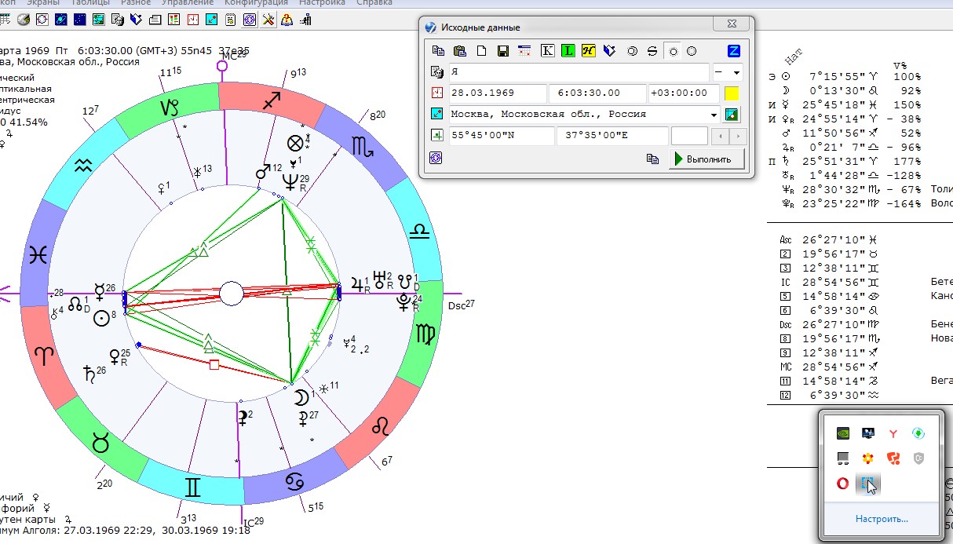Viewport: 953px width, 544px height.
Task: Click the blue starry sky toolbar icon
Action: click(x=79, y=20)
